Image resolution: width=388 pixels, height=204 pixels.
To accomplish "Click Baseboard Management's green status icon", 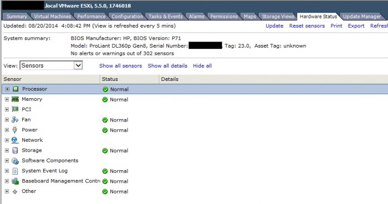I will click(105, 181).
